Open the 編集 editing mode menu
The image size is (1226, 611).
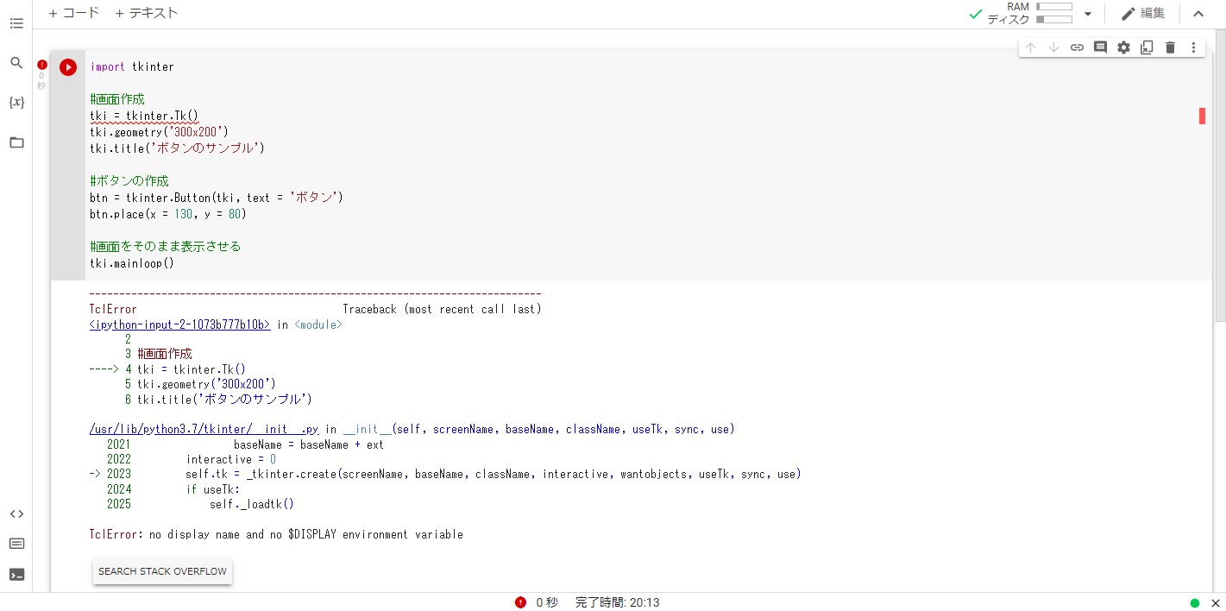click(x=1143, y=13)
